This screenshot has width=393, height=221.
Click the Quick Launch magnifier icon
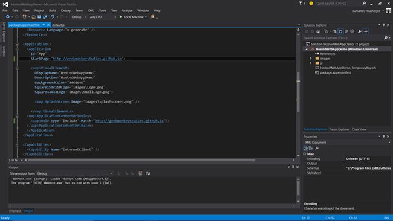364,3
